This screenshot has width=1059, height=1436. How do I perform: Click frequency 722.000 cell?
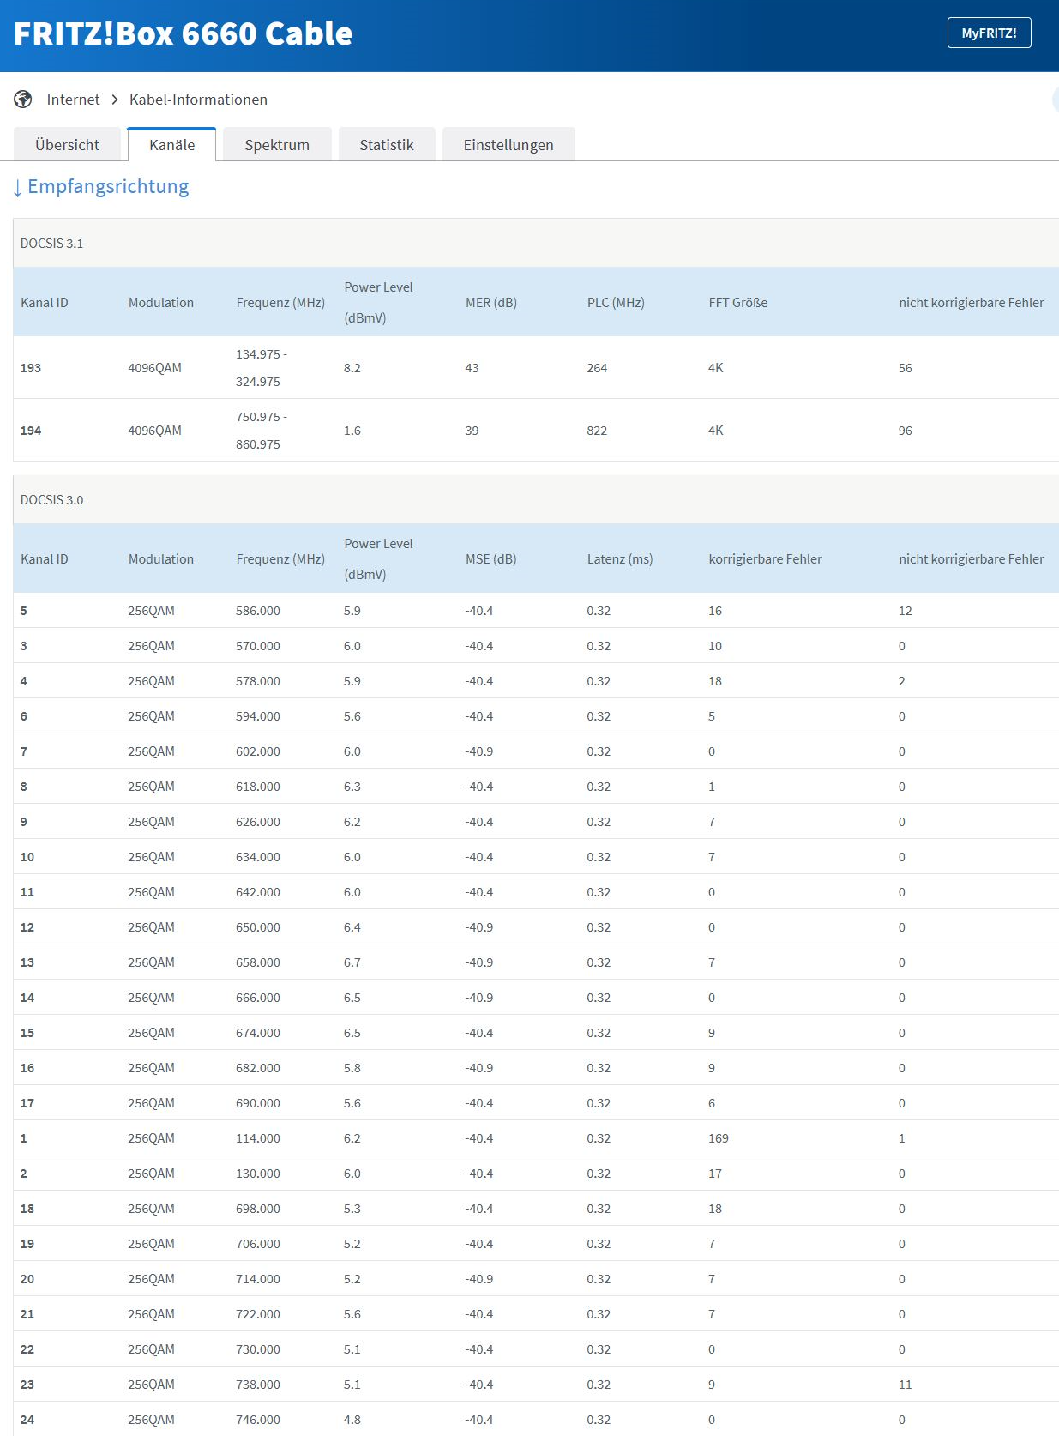coord(258,1314)
